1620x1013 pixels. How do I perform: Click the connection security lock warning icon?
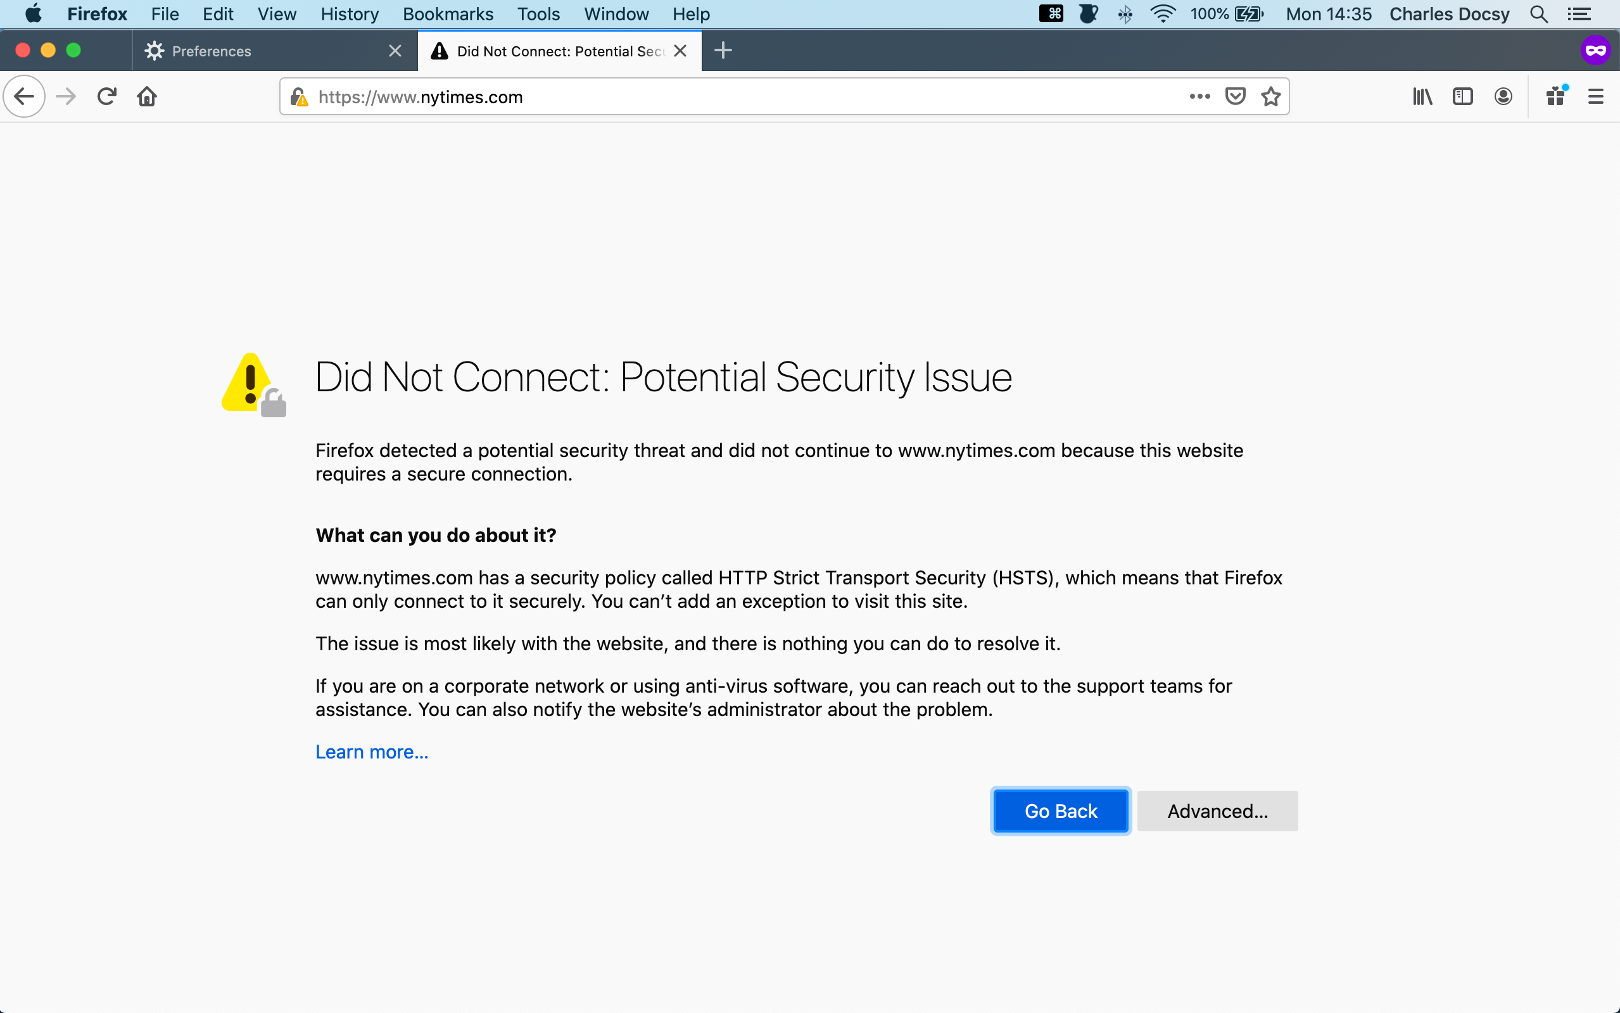click(299, 97)
